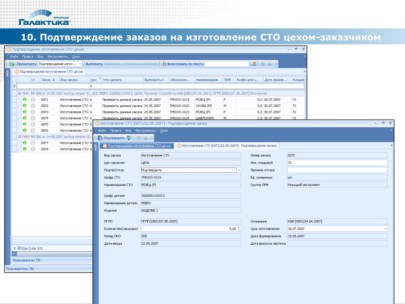Click the grey state circle of order 0078

click(33, 149)
